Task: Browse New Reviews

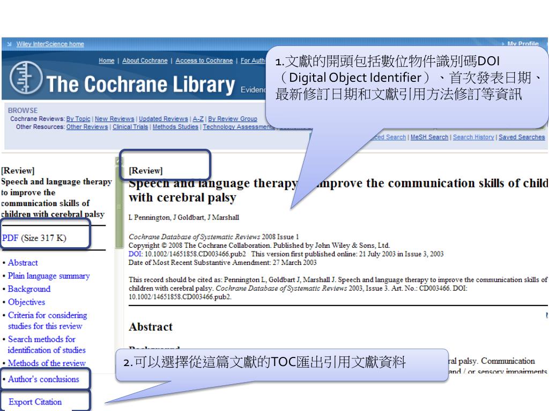Action: (x=115, y=119)
